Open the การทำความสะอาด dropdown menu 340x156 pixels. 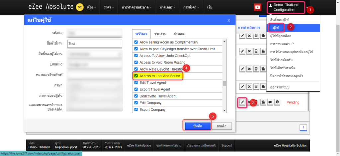[136, 7]
